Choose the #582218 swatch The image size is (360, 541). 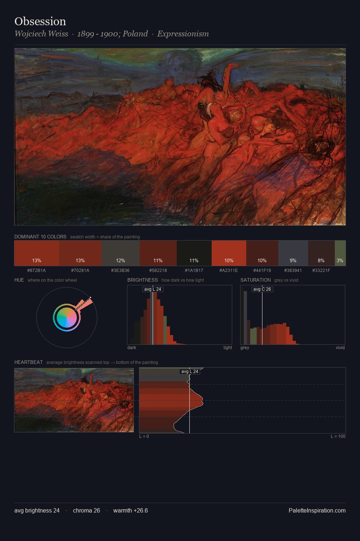pyautogui.click(x=158, y=253)
